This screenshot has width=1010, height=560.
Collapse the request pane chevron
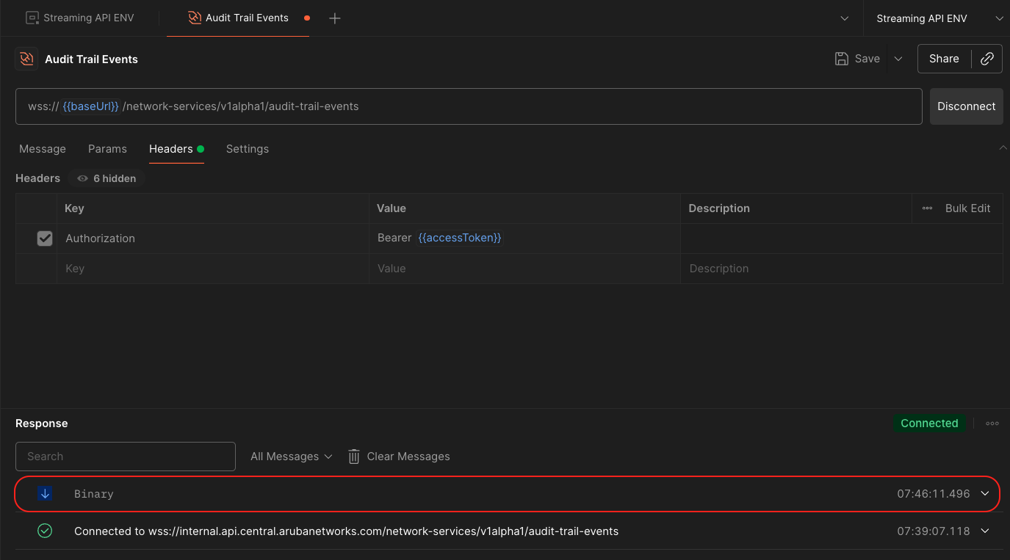(1003, 148)
